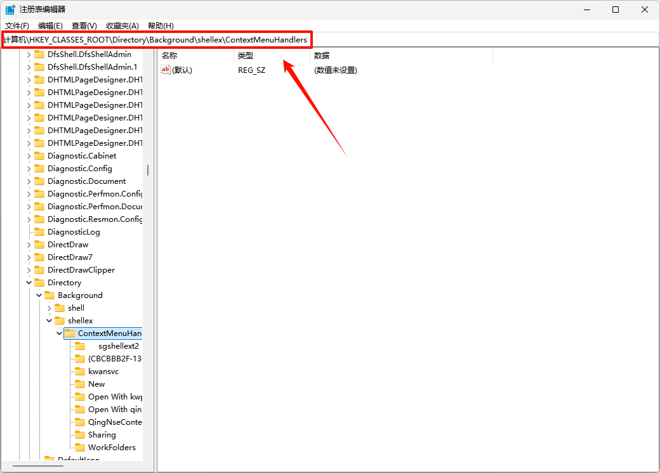Screen dimensions: 660x473
Task: Click the Sharing key folder icon
Action: tap(80, 435)
